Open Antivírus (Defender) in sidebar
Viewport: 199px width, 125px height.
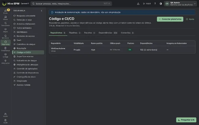(x=28, y=24)
